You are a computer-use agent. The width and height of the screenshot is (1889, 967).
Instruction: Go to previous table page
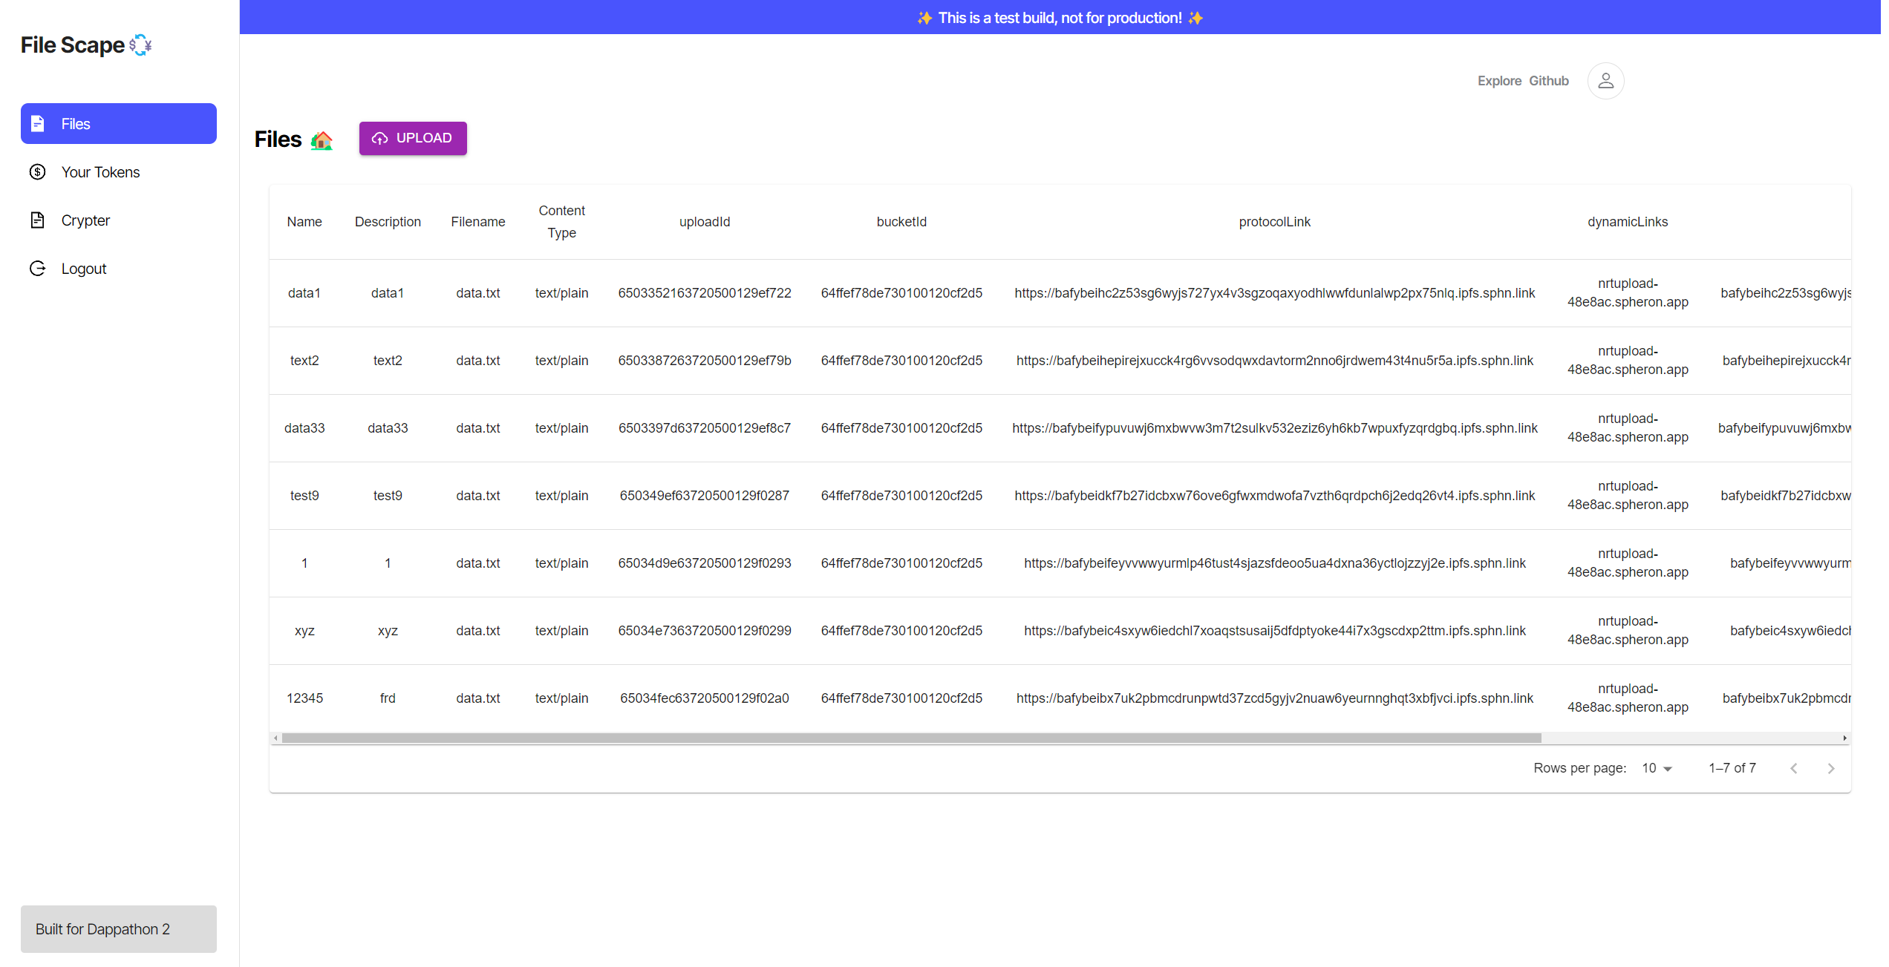[1794, 768]
